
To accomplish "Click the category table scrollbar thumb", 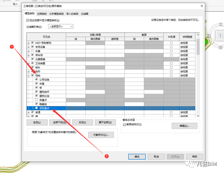I will point(198,47).
